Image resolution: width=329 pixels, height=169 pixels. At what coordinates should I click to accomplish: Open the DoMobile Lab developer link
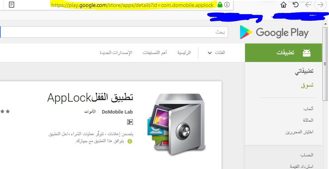point(117,112)
